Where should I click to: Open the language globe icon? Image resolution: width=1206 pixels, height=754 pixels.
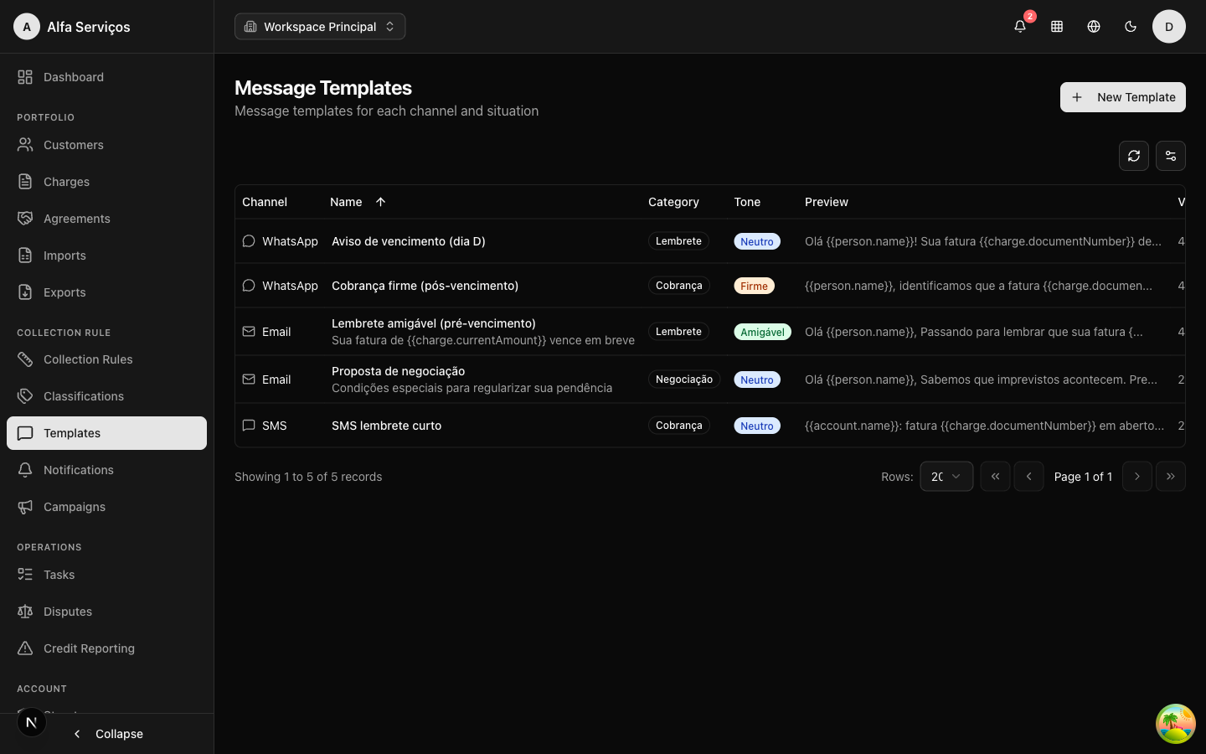1094,26
